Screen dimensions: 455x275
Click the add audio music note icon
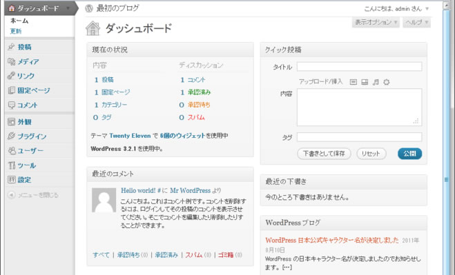376,82
